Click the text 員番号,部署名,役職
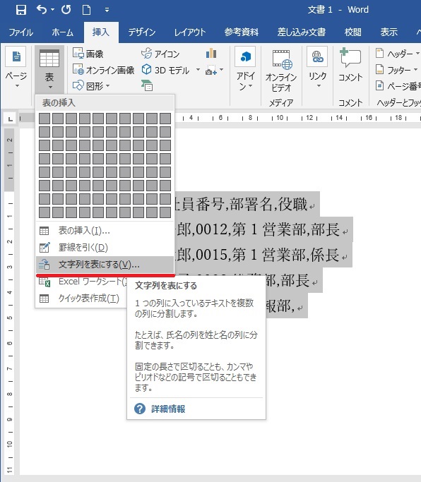Viewport: 421px width, 482px height. (244, 204)
